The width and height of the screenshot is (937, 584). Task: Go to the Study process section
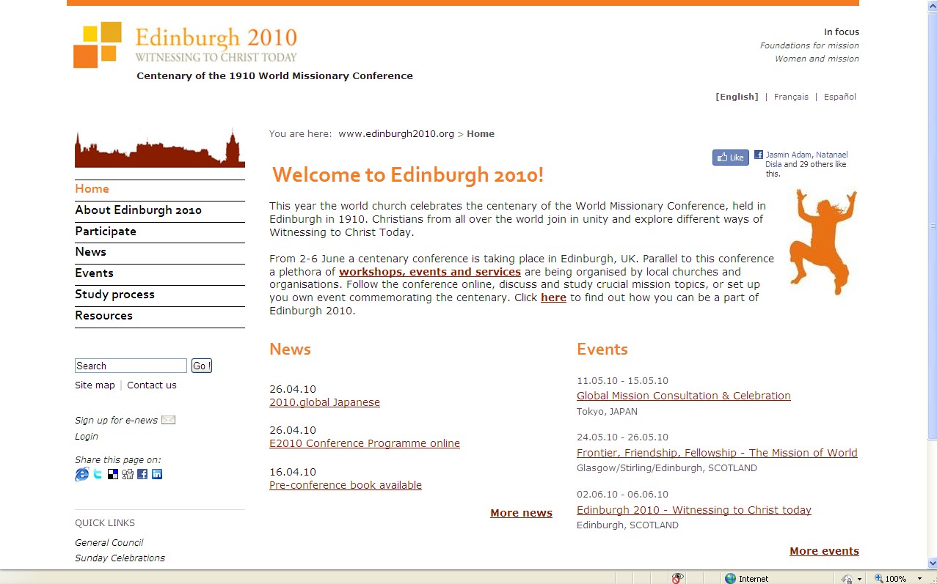point(114,294)
